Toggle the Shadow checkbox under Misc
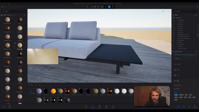Viewport: 199px width, 112px height. [x=175, y=89]
